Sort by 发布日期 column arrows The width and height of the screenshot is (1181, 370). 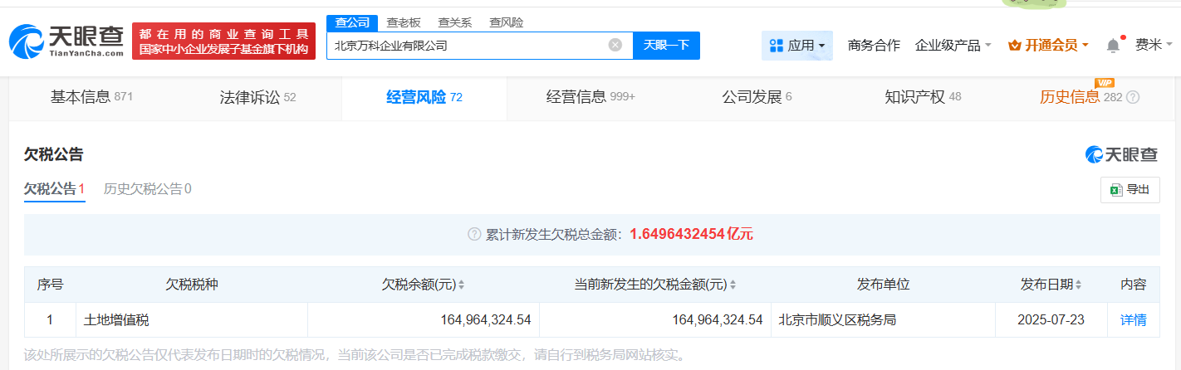[1079, 285]
